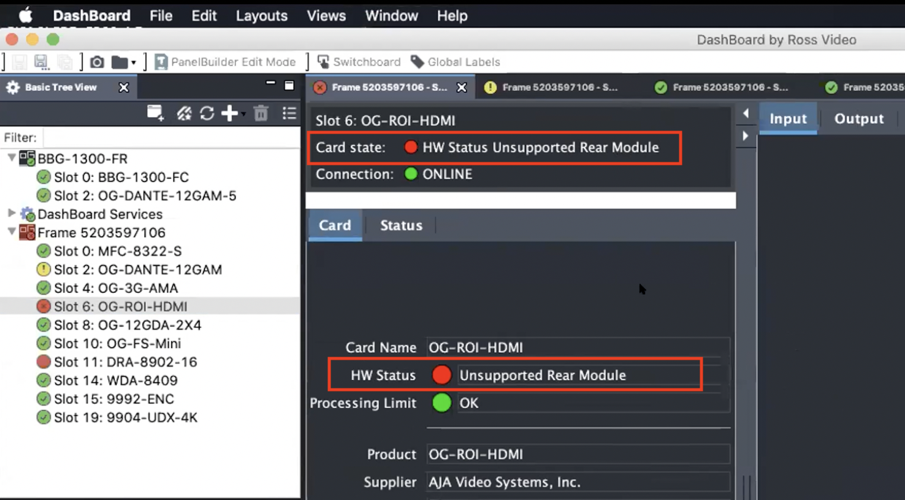This screenshot has width=905, height=500.
Task: Click the Product field OG-ROI-HDMI
Action: (578, 454)
